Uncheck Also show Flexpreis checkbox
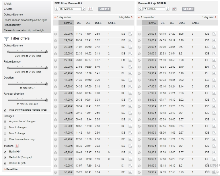This screenshot has height=176, width=220. [5, 110]
